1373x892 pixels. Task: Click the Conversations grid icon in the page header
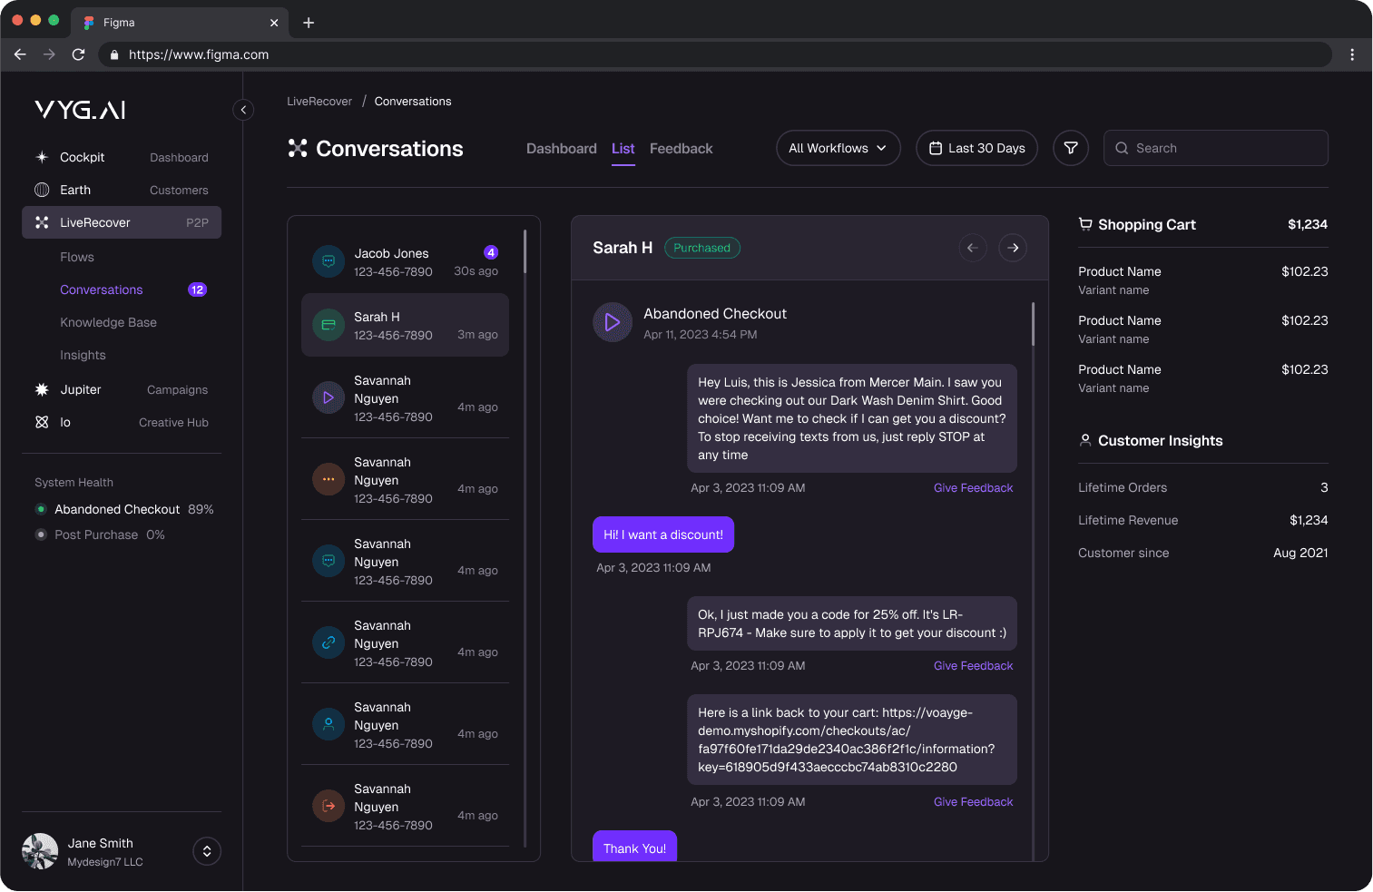298,148
